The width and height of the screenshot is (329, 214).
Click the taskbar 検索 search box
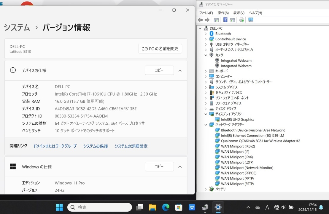100,207
